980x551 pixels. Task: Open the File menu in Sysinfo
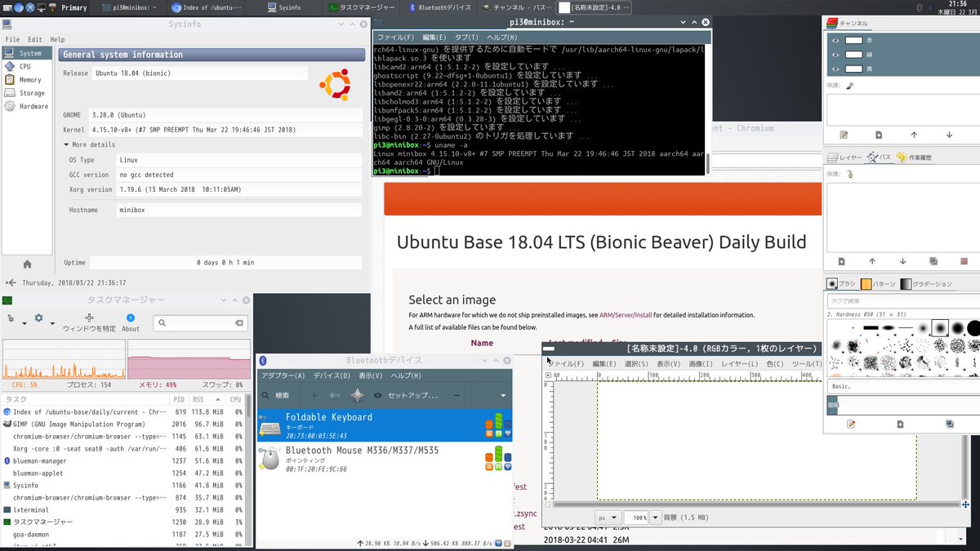12,39
